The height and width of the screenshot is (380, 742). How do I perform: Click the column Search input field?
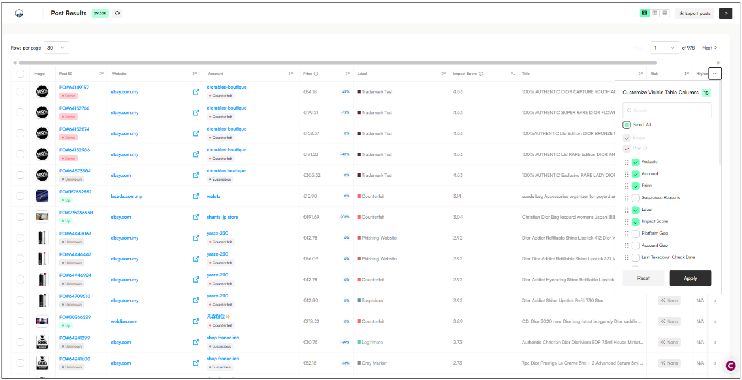point(667,110)
